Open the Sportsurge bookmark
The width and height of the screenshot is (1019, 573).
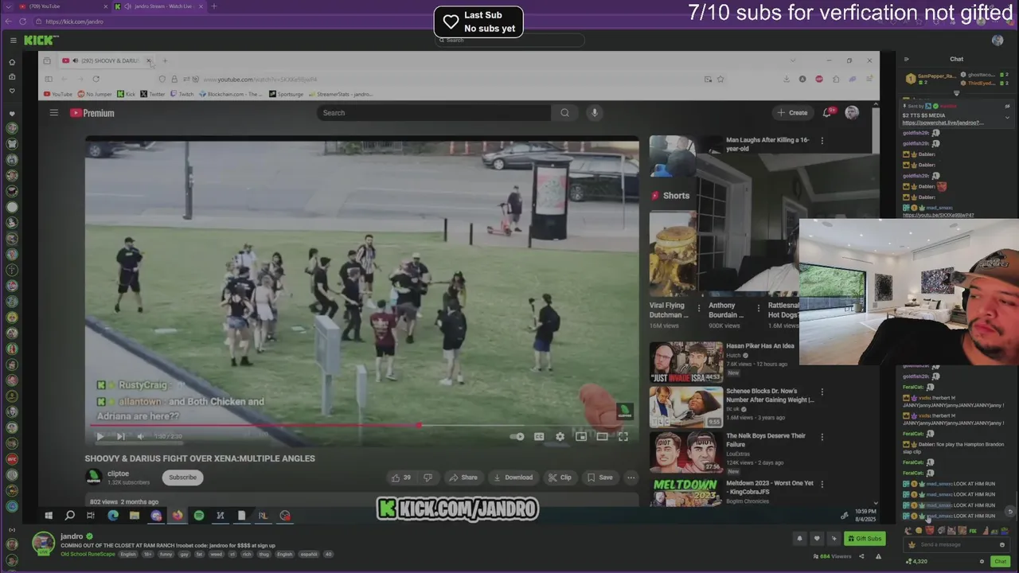286,94
